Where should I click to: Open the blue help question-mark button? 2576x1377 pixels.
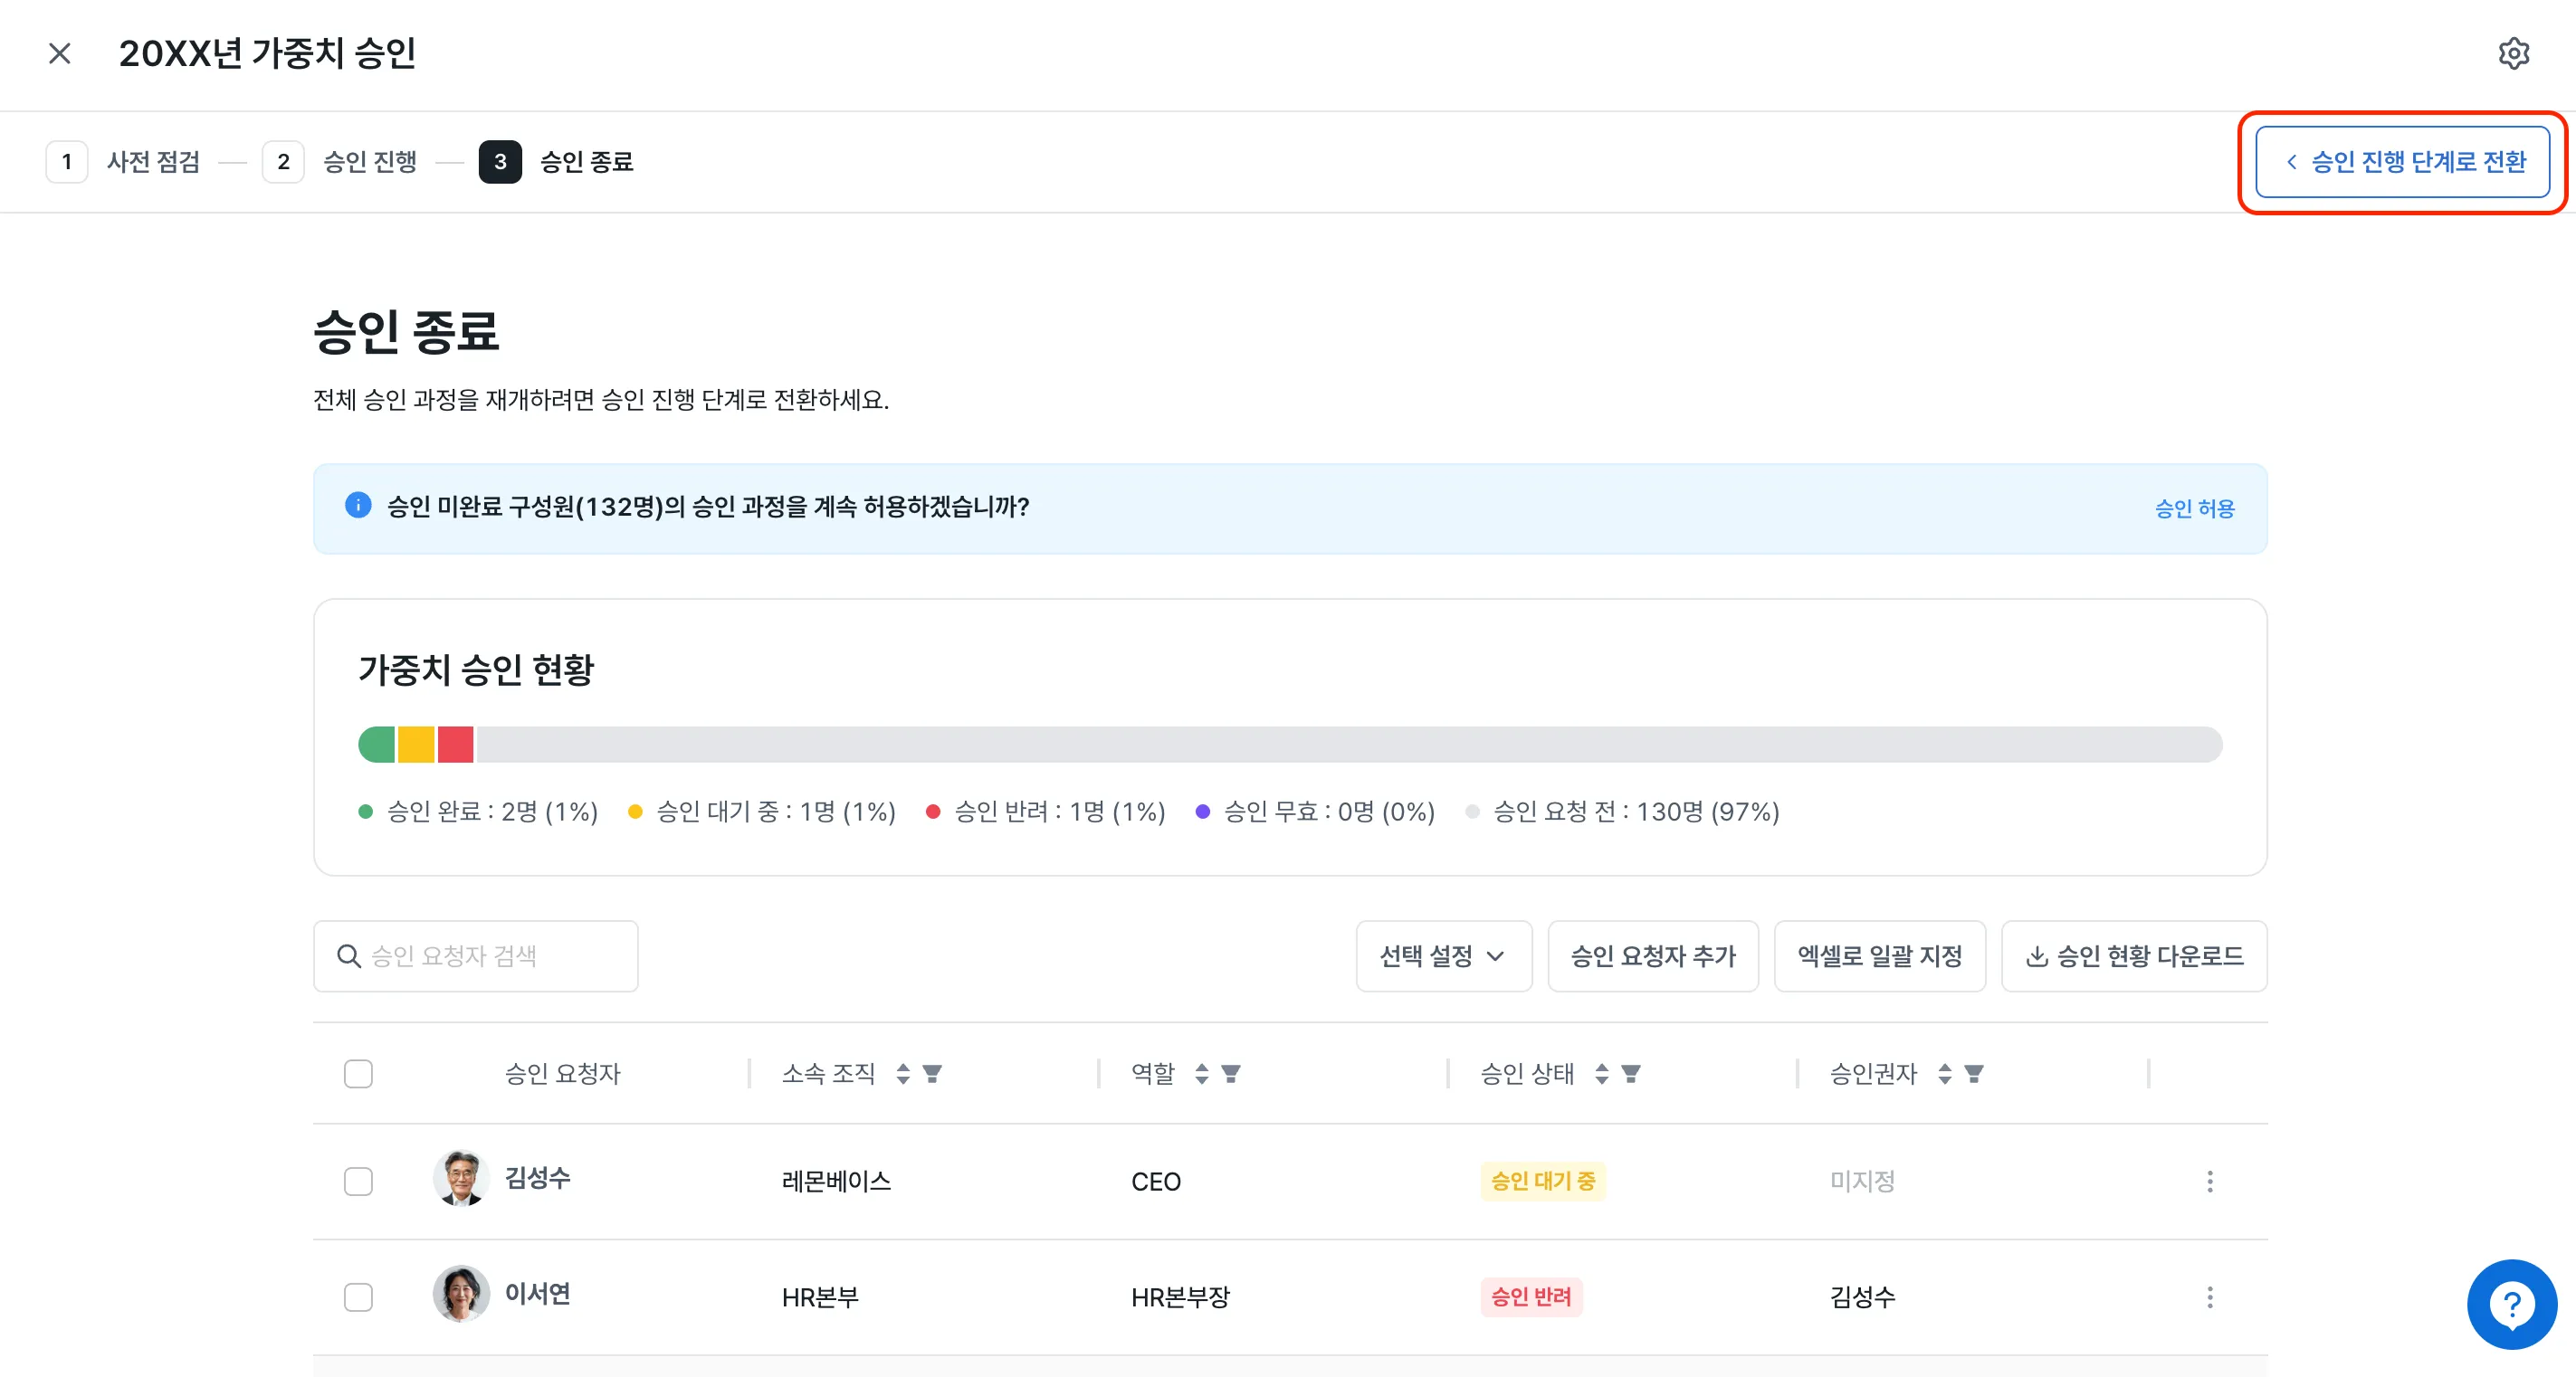pyautogui.click(x=2511, y=1303)
